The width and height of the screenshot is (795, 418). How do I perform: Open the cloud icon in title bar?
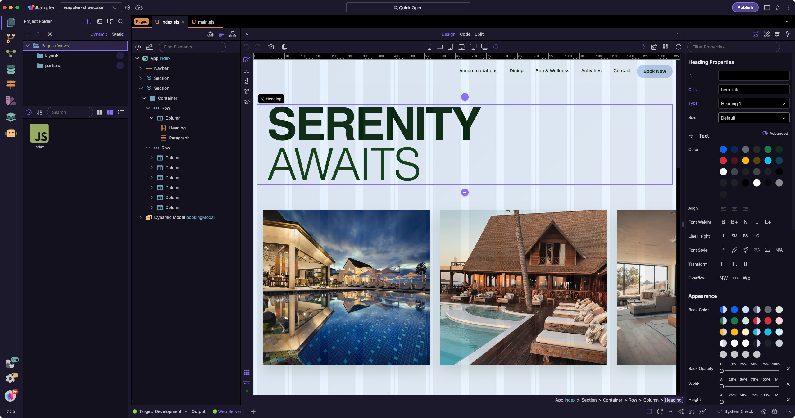(x=139, y=7)
